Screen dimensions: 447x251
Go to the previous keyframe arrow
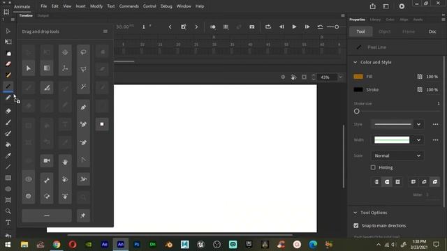click(170, 26)
